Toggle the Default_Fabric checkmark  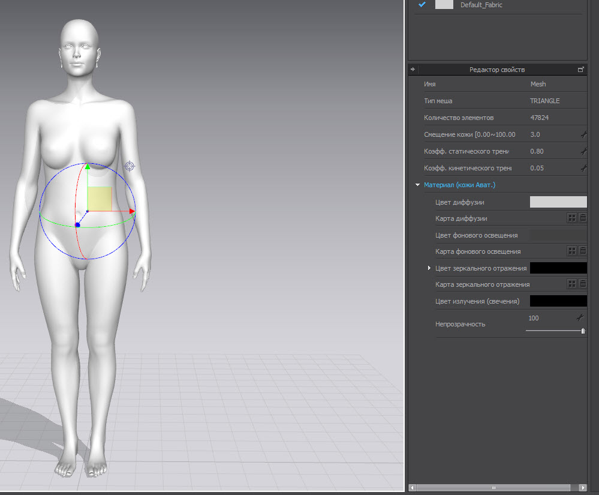(422, 5)
